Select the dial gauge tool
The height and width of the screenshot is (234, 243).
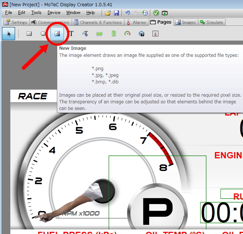pyautogui.click(x=127, y=34)
